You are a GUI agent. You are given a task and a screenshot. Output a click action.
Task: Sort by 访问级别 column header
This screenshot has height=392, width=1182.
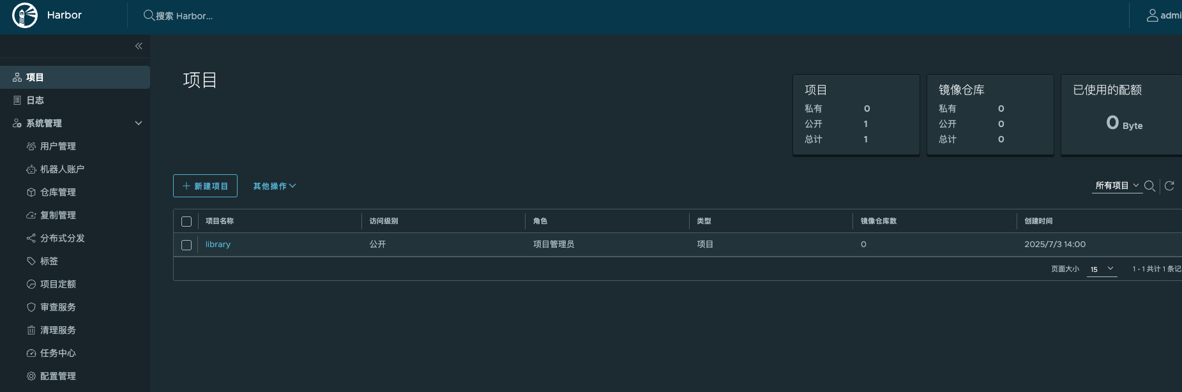point(384,221)
